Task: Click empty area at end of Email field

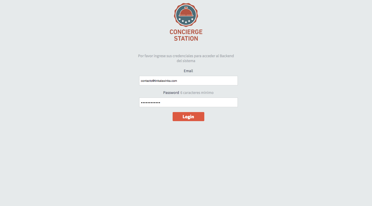Action: (x=208, y=80)
